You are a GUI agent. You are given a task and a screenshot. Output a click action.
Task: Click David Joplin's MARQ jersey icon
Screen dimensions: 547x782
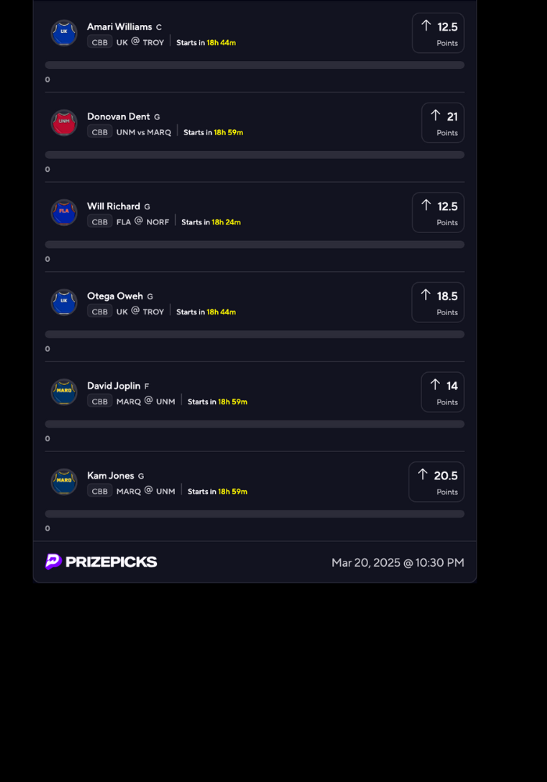(x=64, y=393)
